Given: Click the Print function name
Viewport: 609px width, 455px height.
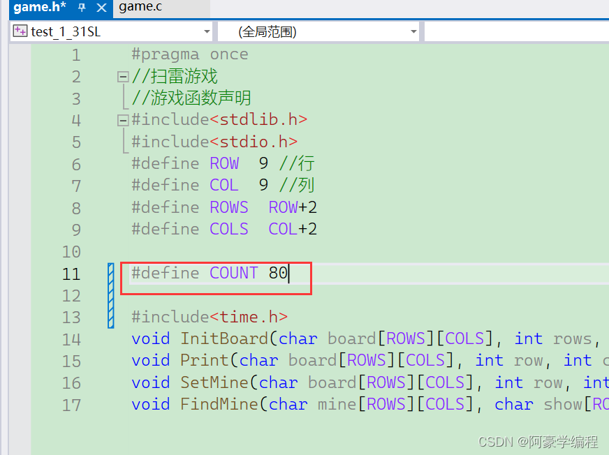Looking at the screenshot, I should click(205, 361).
